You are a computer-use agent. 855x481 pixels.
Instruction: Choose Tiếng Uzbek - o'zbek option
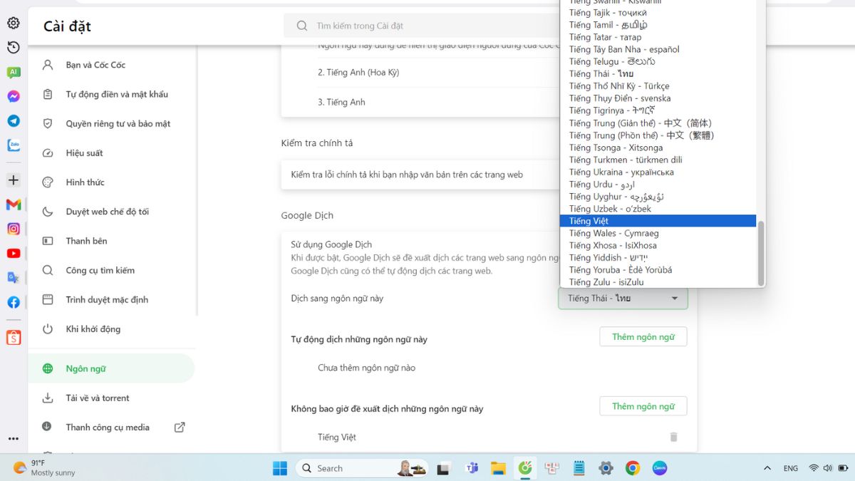click(658, 209)
